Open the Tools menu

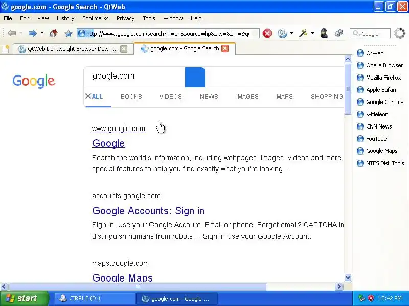[x=149, y=18]
